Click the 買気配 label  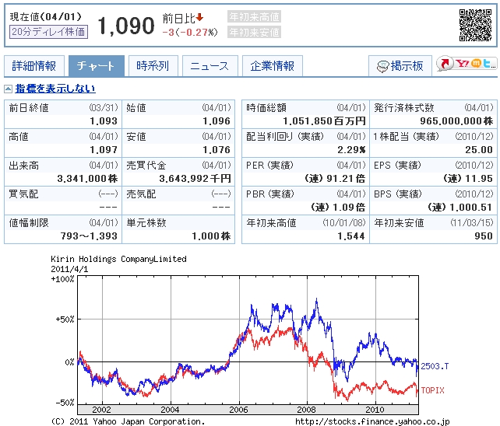(23, 194)
